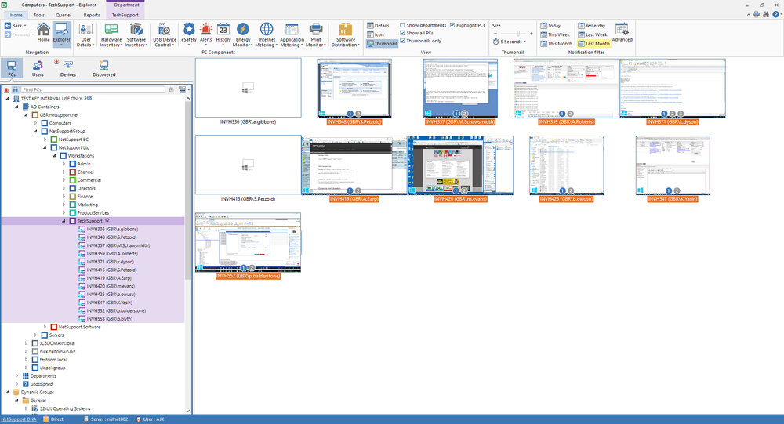Open Software Distribution
Image resolution: width=784 pixels, height=424 pixels.
[x=346, y=35]
